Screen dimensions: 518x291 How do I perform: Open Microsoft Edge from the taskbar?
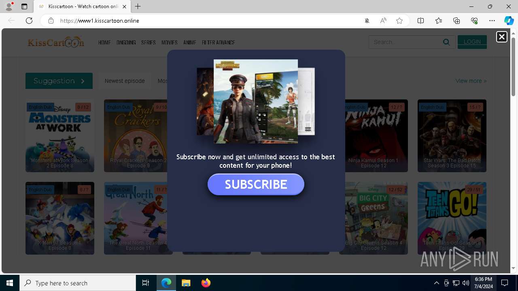[166, 283]
